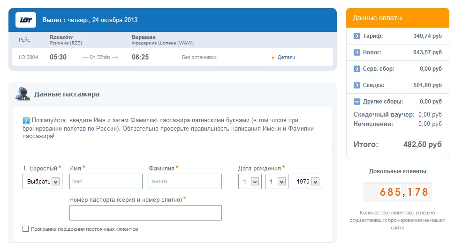Open the birth month dropdown

point(277,182)
